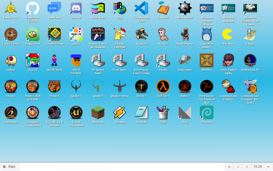Launch Unreal Tournament

tap(76, 113)
